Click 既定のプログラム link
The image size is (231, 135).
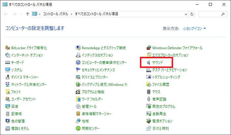(x=164, y=106)
